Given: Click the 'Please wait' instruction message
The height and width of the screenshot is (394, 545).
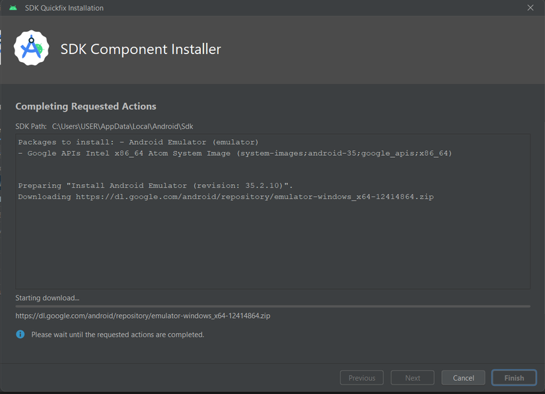Looking at the screenshot, I should coord(119,335).
